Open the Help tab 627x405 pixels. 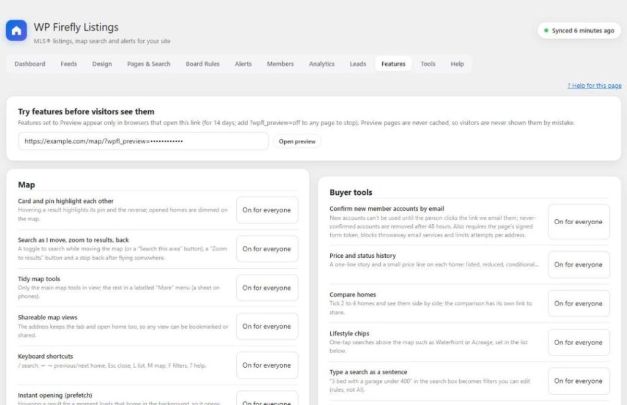pyautogui.click(x=457, y=64)
